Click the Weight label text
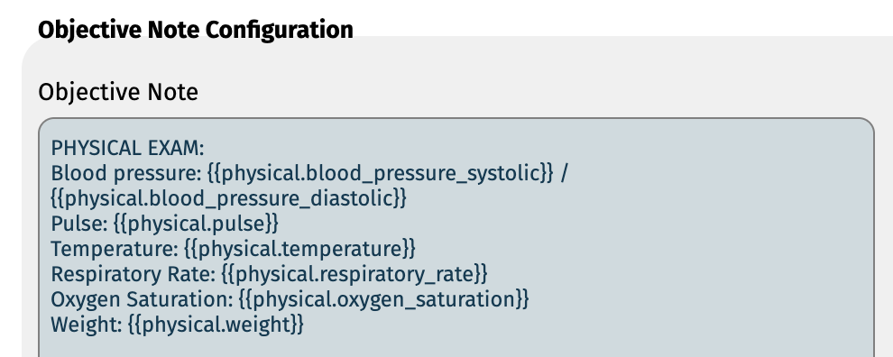 coord(87,324)
